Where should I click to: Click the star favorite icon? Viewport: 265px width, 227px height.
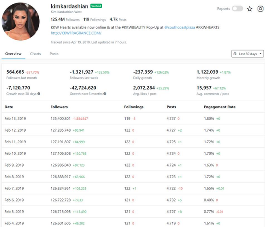click(x=250, y=9)
